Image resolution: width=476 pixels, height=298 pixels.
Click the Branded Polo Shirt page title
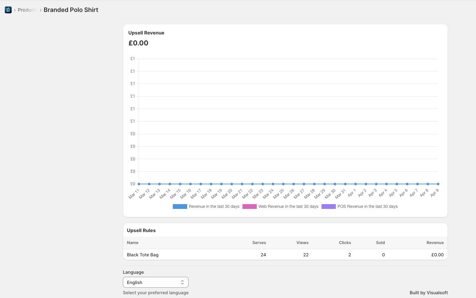click(x=71, y=10)
